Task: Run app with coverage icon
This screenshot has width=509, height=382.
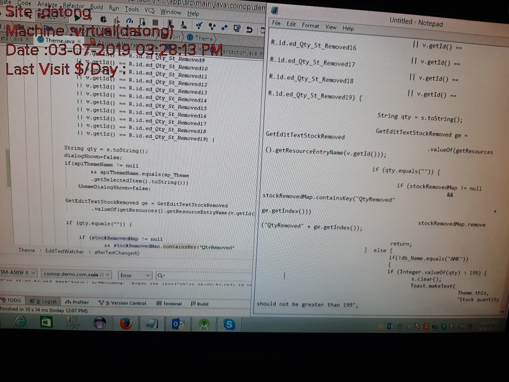Action: pyautogui.click(x=117, y=20)
